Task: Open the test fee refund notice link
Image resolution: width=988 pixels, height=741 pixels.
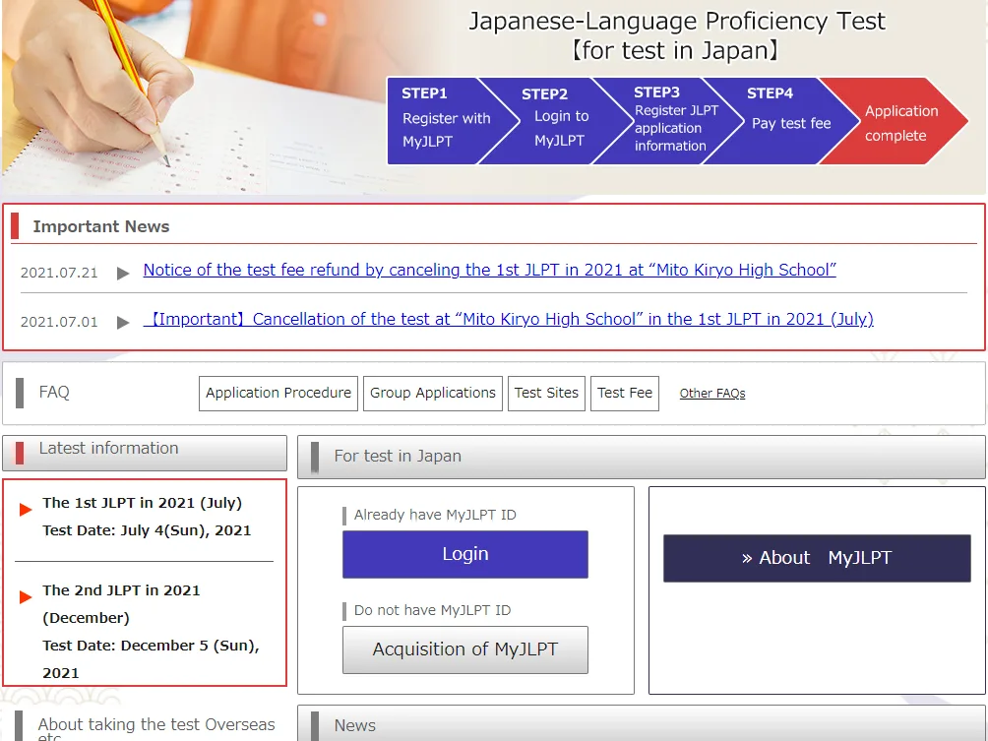Action: (490, 270)
